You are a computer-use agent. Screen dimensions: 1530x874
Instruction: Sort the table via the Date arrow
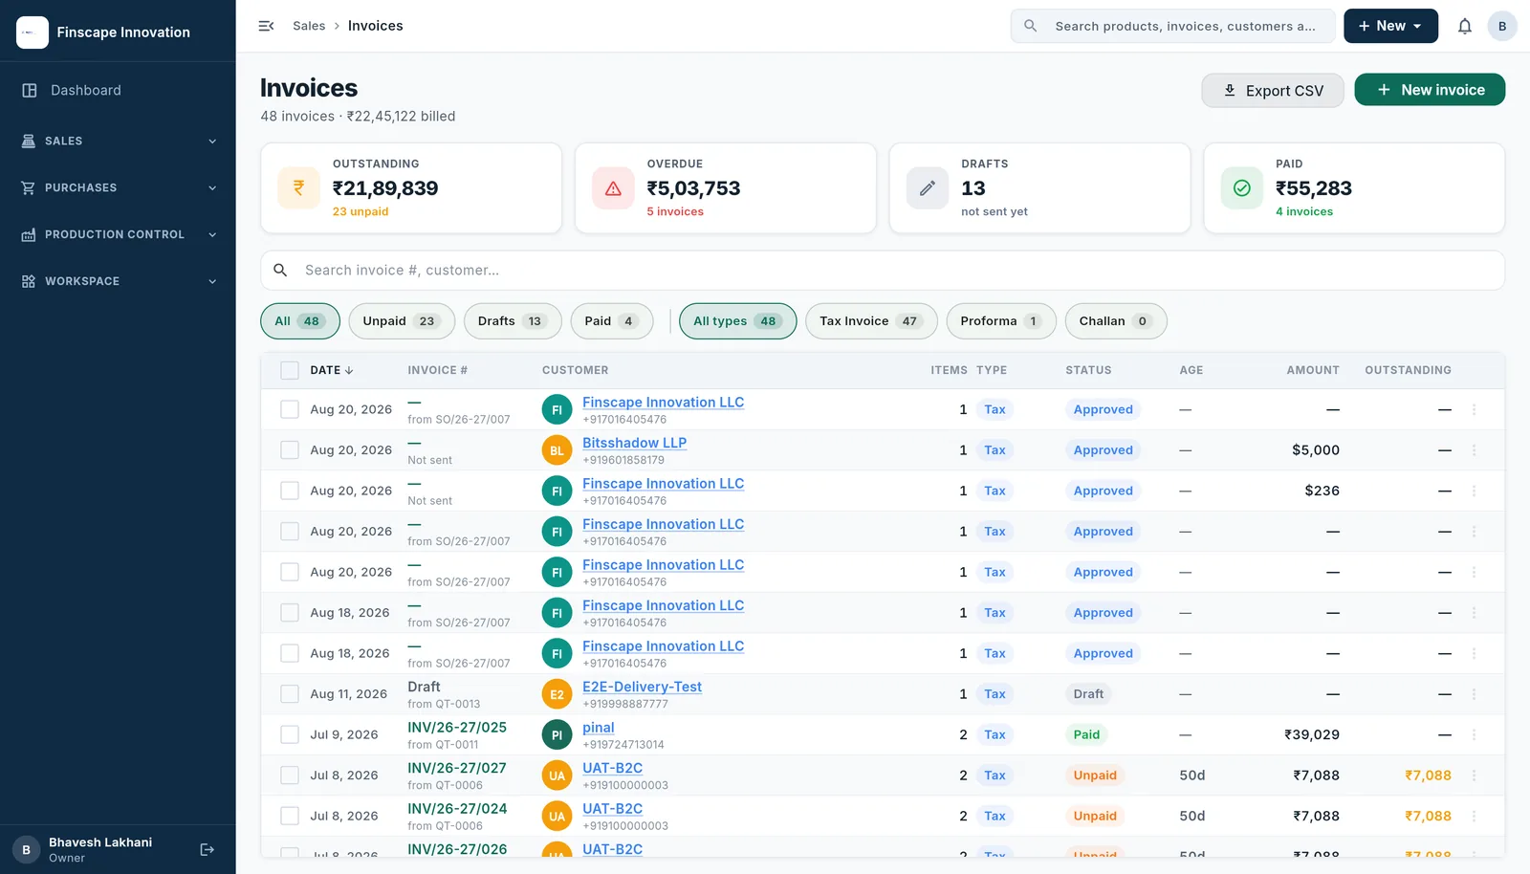[x=349, y=370]
